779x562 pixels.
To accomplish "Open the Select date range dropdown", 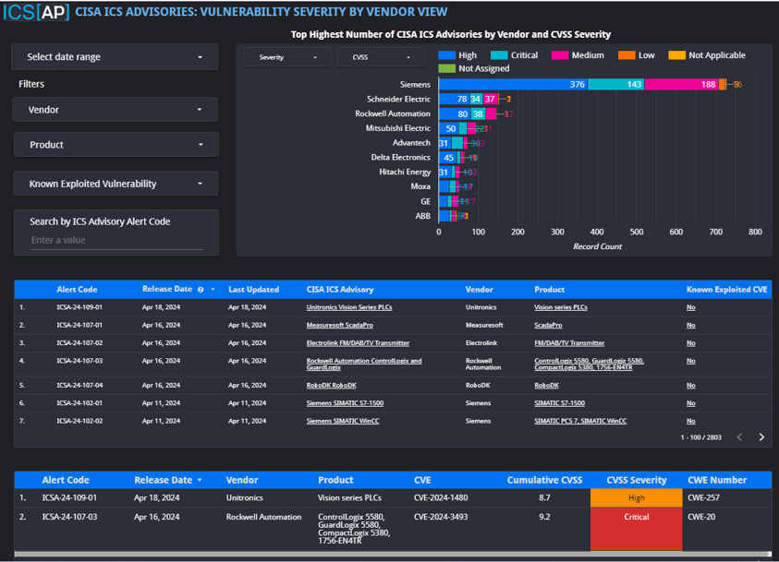I will [x=115, y=57].
